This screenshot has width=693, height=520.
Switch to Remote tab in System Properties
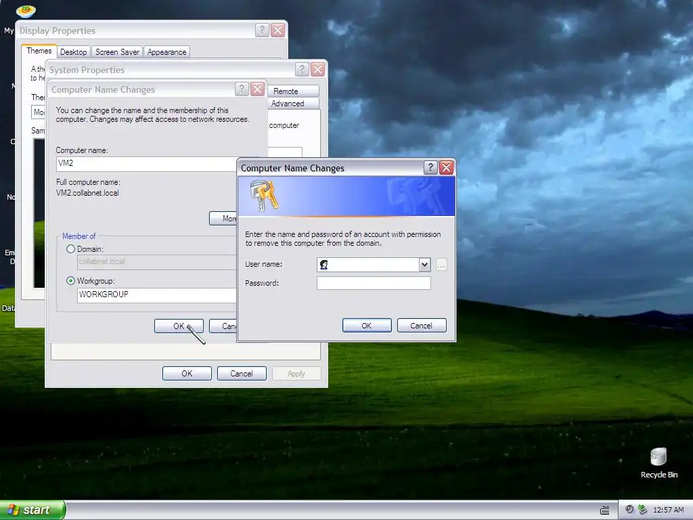[292, 91]
